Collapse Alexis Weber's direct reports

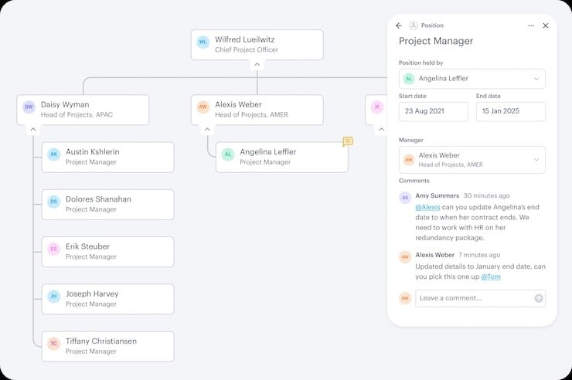(x=207, y=130)
